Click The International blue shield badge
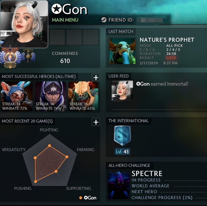 pos(123,135)
